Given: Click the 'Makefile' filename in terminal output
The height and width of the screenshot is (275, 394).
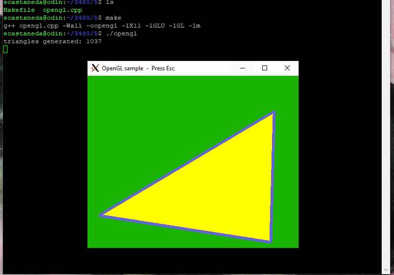Looking at the screenshot, I should pos(19,10).
